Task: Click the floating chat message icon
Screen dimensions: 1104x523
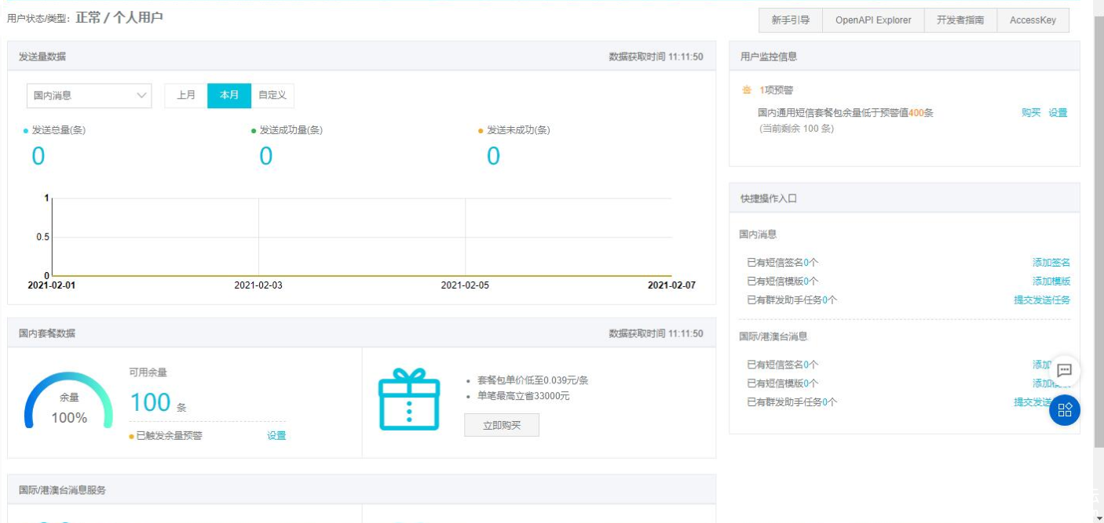Action: click(1065, 370)
